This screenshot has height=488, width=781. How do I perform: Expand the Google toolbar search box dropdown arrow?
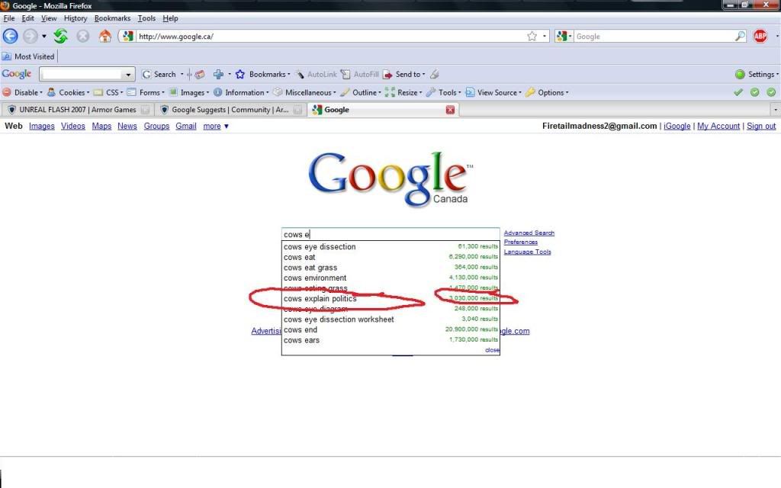coord(128,74)
